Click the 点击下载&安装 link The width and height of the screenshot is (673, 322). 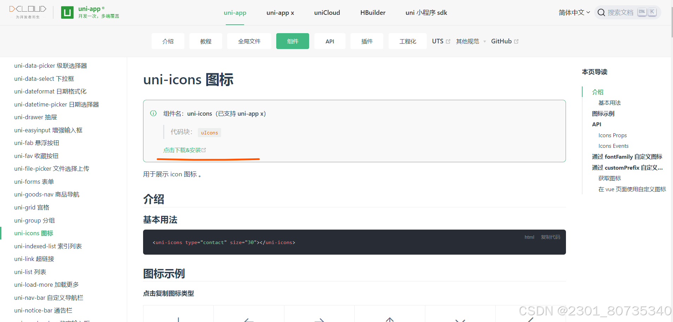point(184,150)
